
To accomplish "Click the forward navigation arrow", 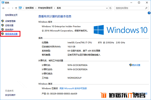I will tap(9, 8).
